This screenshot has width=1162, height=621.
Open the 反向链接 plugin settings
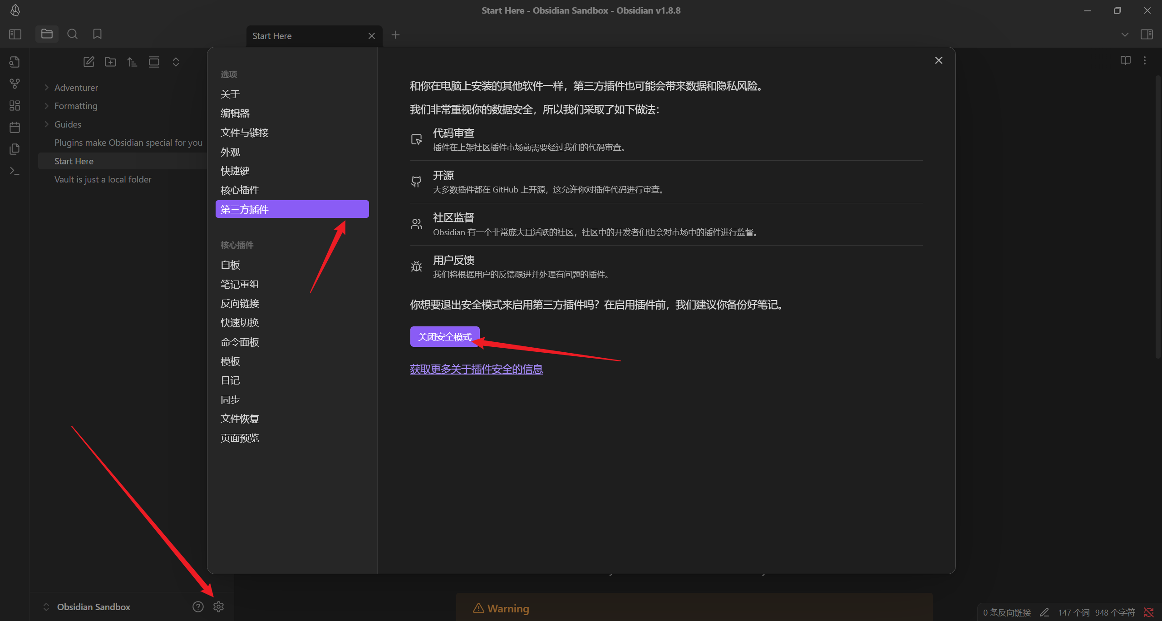click(292, 303)
